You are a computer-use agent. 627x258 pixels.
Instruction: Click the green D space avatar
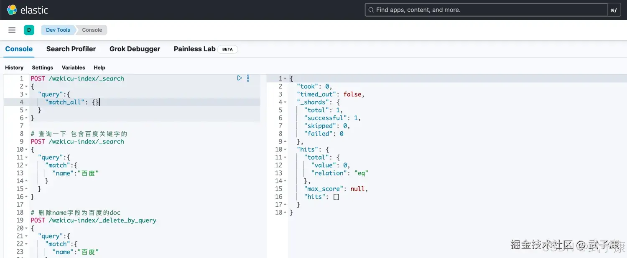tap(29, 30)
